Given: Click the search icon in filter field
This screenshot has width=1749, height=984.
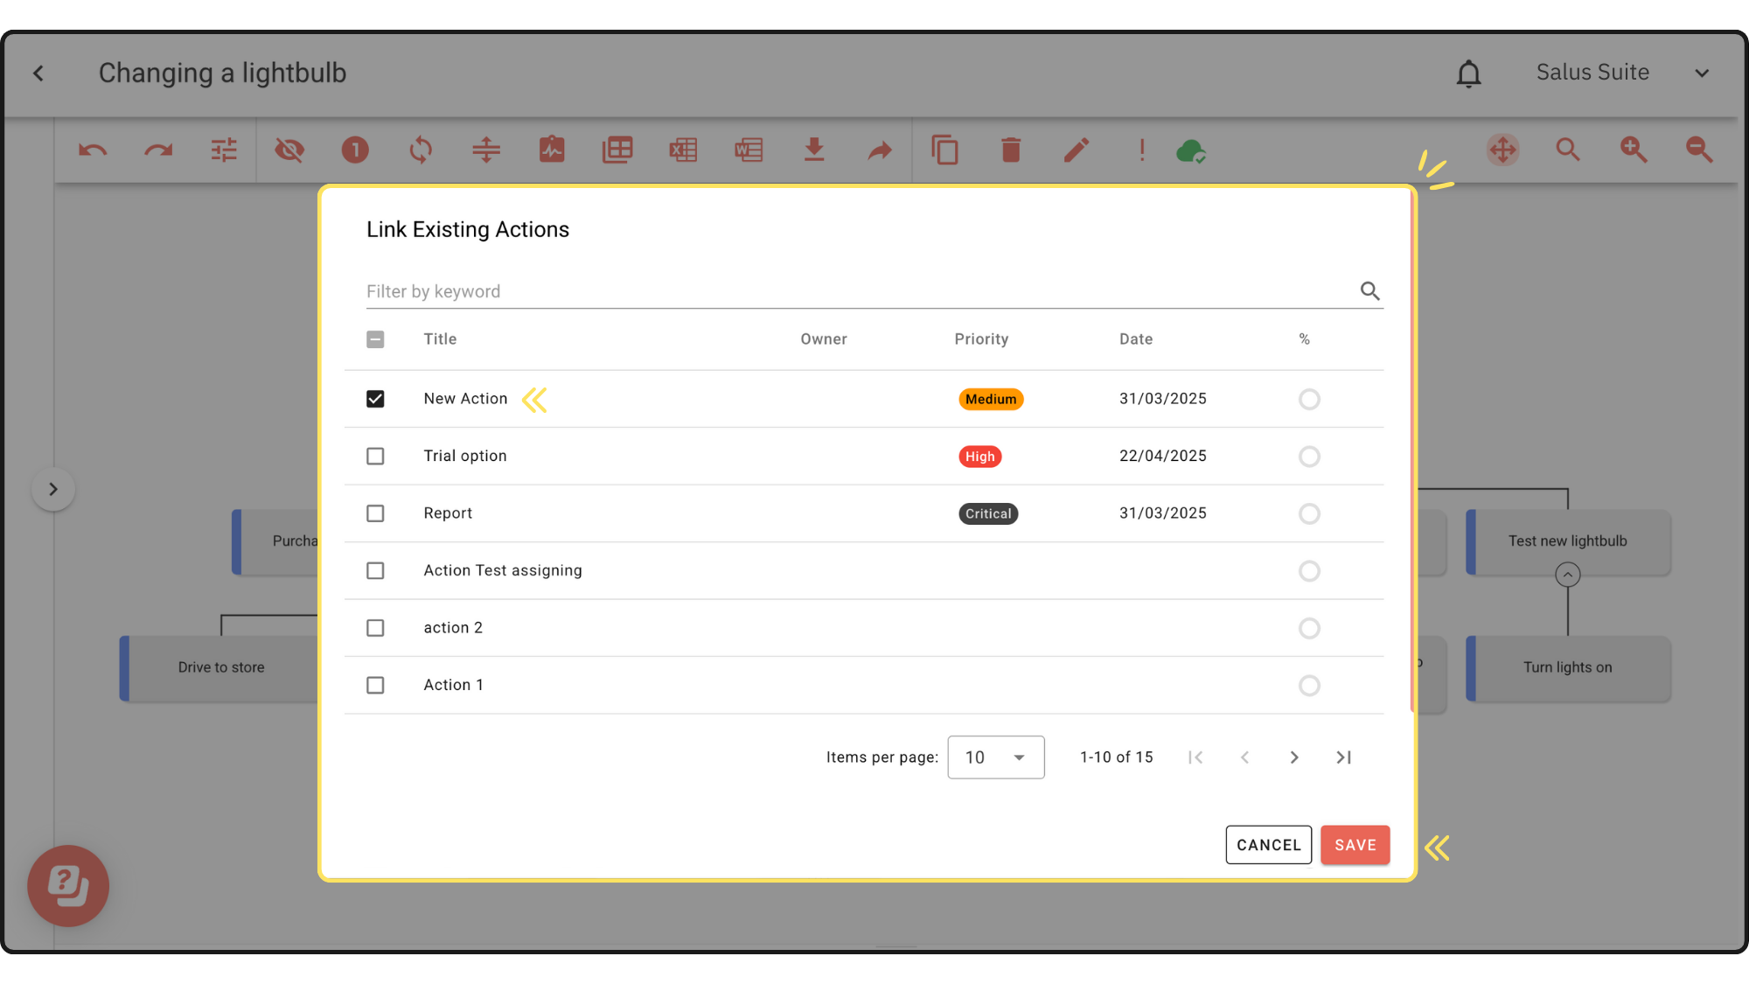Looking at the screenshot, I should [x=1369, y=291].
